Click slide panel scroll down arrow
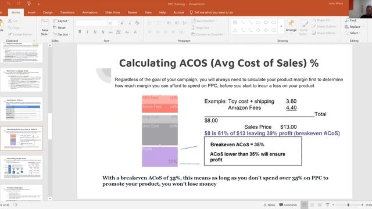 coord(50,199)
